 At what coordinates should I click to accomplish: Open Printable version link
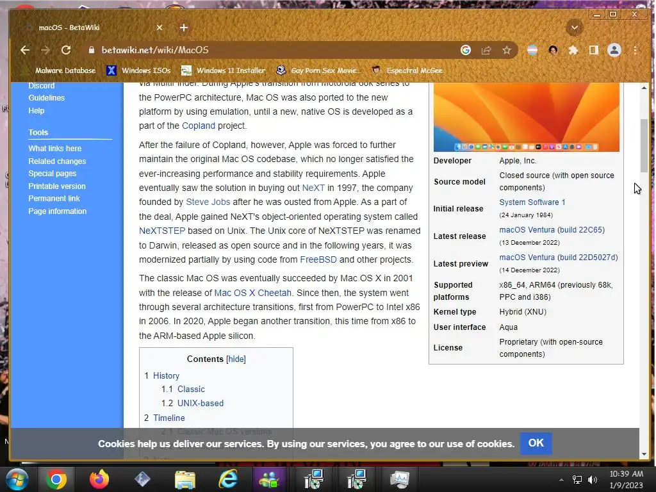pyautogui.click(x=57, y=186)
